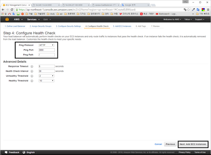Open the red heart bookmark
Viewport: 211px width, 155px height.
coord(129,14)
